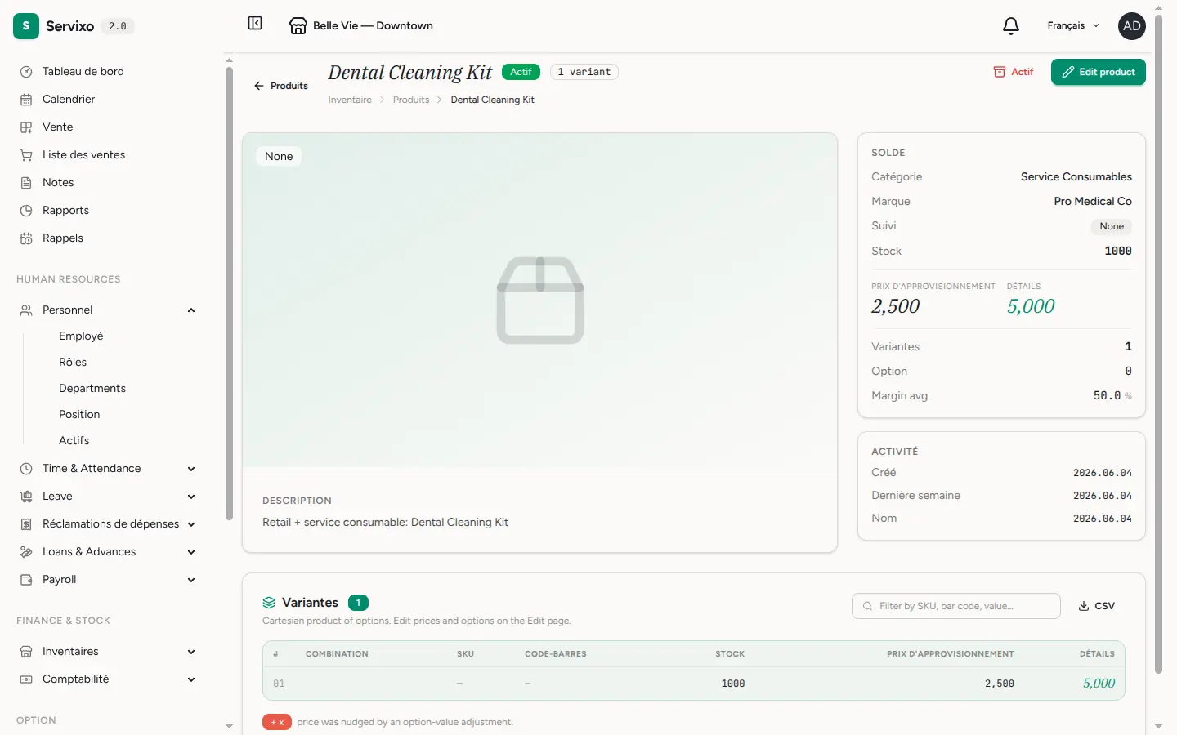1177x735 pixels.
Task: Toggle the sidebar collapse icon
Action: point(255,24)
